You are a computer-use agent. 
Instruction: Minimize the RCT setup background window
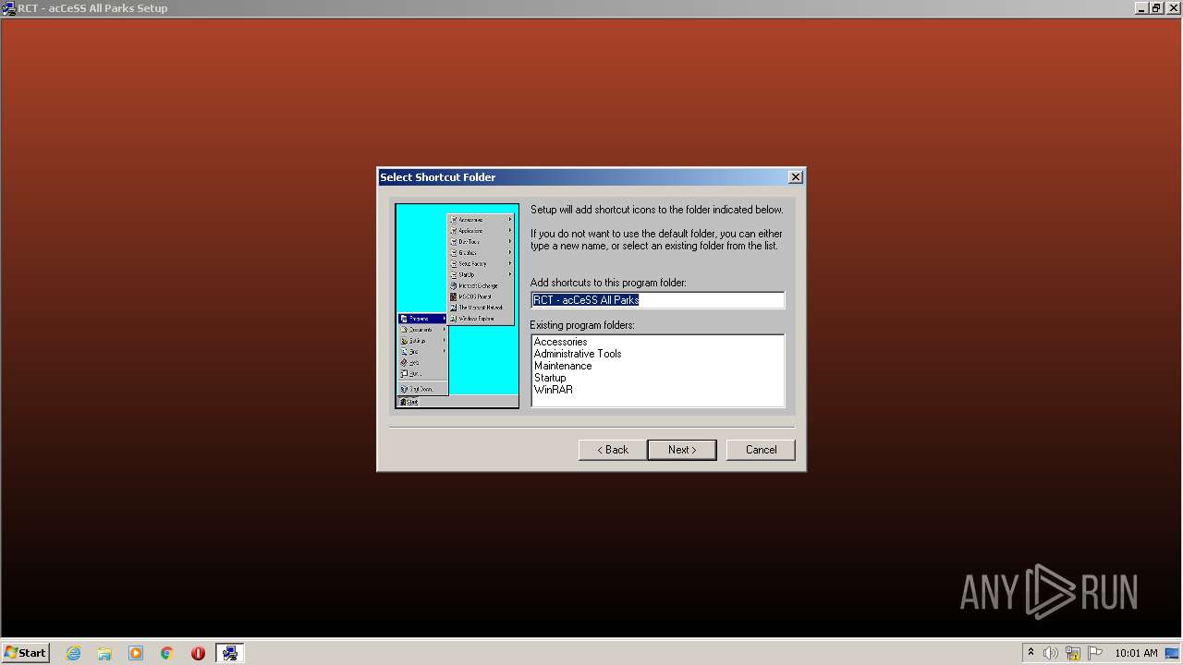[1142, 8]
